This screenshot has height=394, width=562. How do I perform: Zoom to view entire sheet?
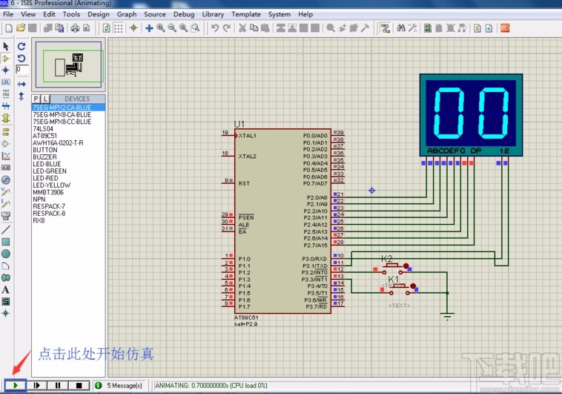tap(184, 28)
